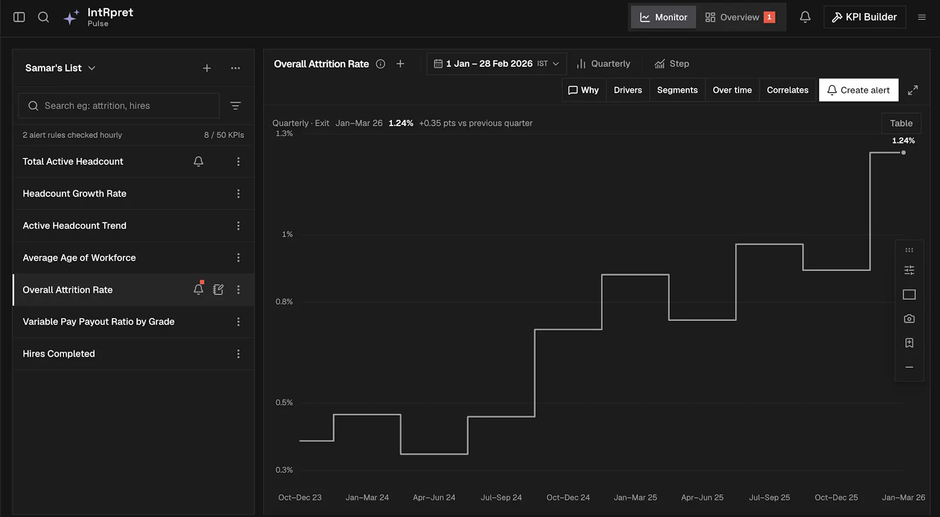Viewport: 940px width, 517px height.
Task: Click the plus next to chart title
Action: click(x=400, y=63)
